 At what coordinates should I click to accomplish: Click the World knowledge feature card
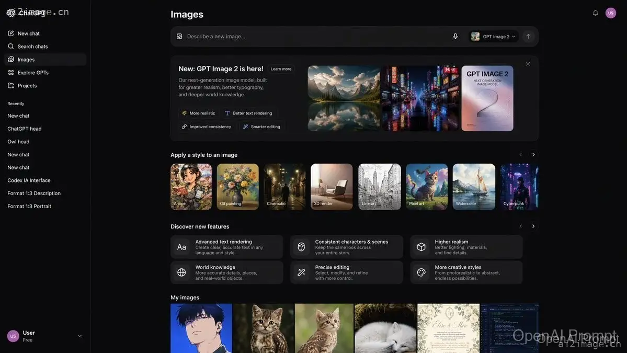click(x=227, y=272)
